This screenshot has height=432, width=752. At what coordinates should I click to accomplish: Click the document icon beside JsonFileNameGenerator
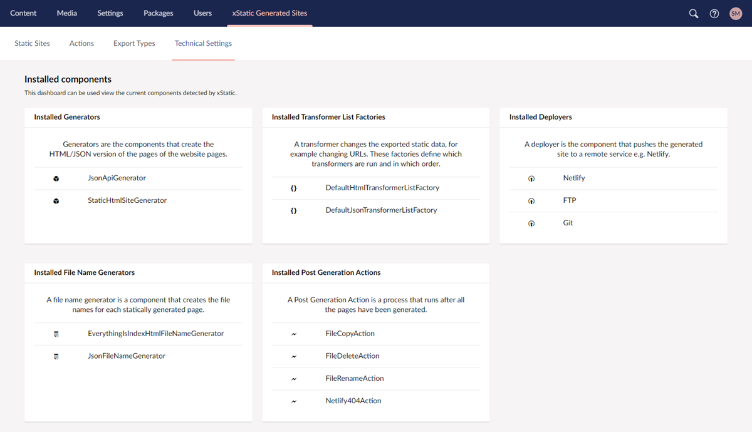coord(56,356)
